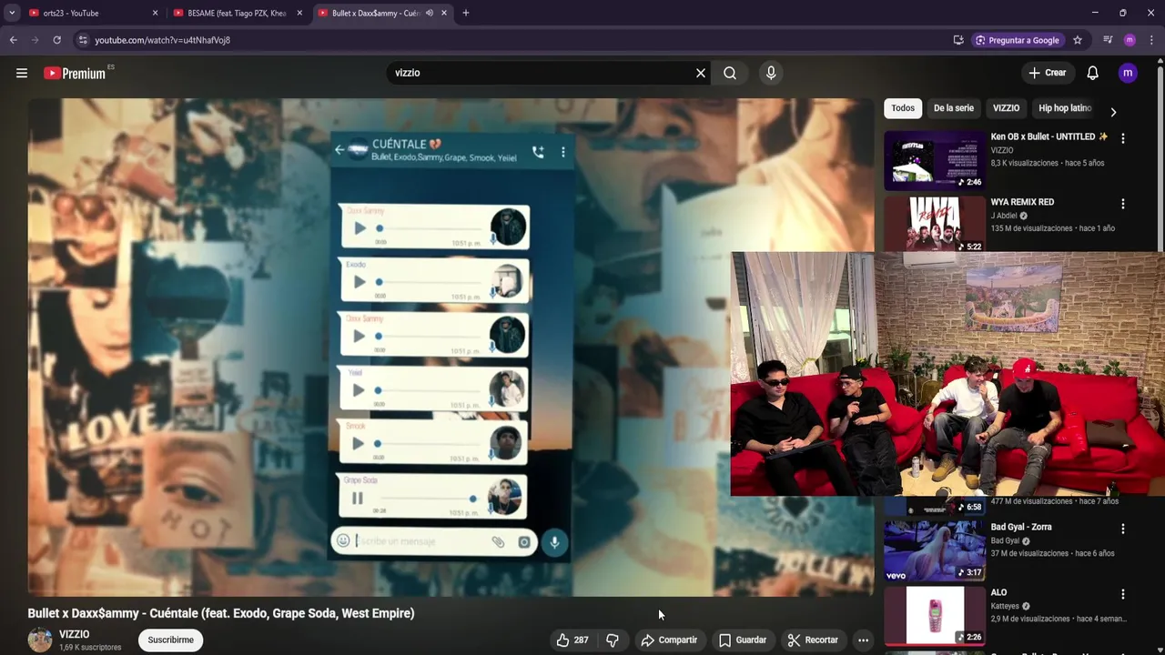Screen dimensions: 1165x655
Task: Open Ken OB x Bullet - UNTITLED thumbnail
Action: point(935,160)
